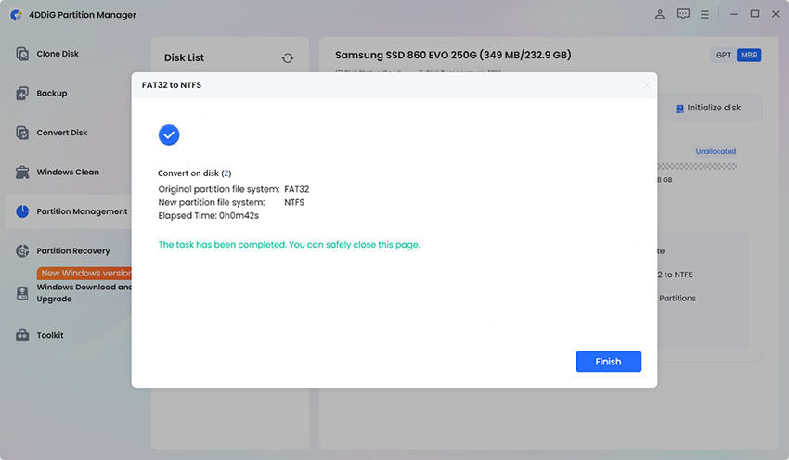Image resolution: width=789 pixels, height=460 pixels.
Task: Open the hamburger menu
Action: (x=705, y=15)
